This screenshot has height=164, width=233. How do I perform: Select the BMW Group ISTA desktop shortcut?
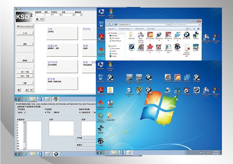click(x=129, y=79)
